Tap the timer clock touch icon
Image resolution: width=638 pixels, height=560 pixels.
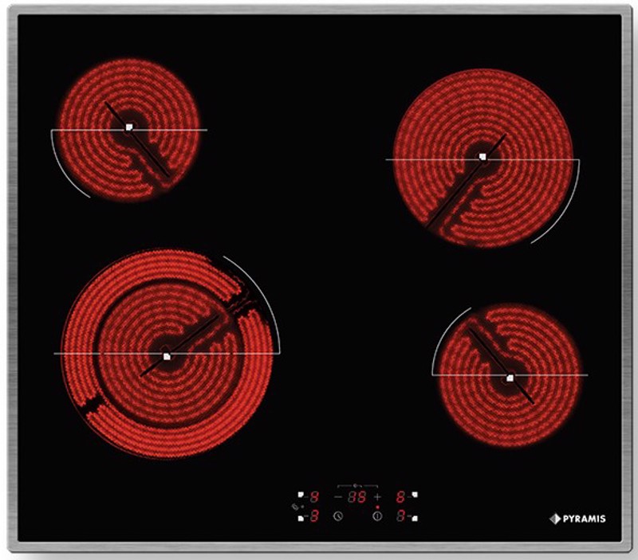click(x=338, y=516)
